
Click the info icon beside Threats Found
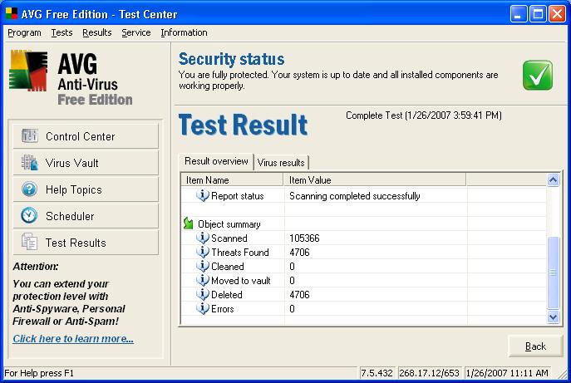point(202,253)
